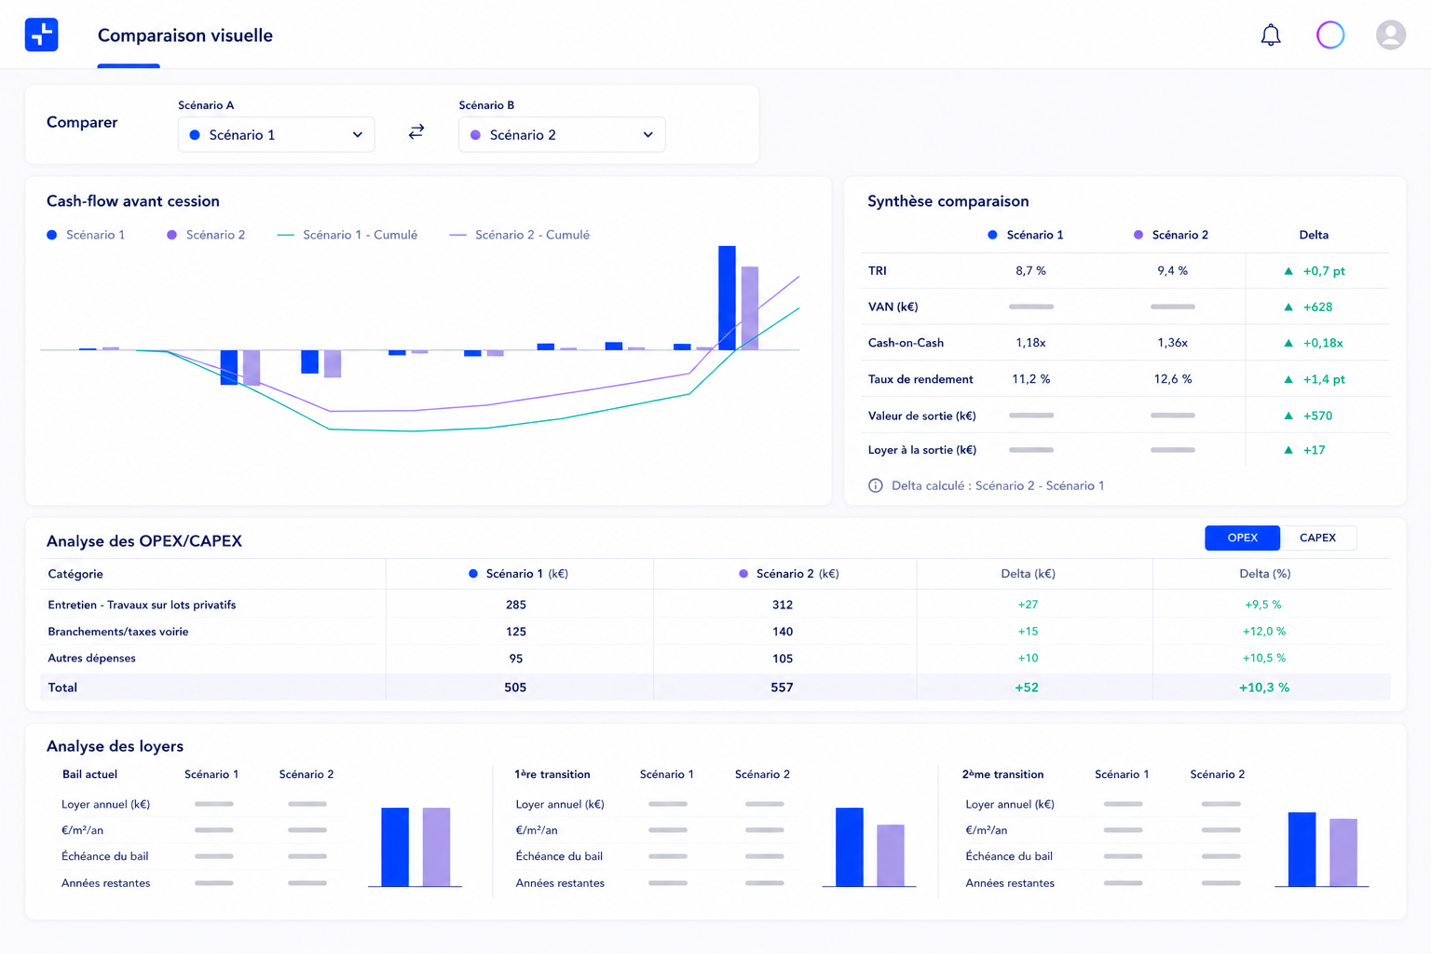This screenshot has height=954, width=1431.
Task: Toggle Scénario 2 series in cash-flow legend
Action: (x=206, y=235)
